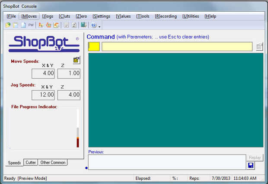268x184 pixels.
Task: Click the long yellow command parameters field
Action: point(177,47)
